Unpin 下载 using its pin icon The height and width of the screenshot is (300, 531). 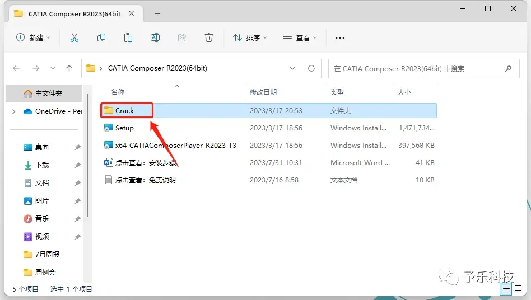tap(77, 165)
